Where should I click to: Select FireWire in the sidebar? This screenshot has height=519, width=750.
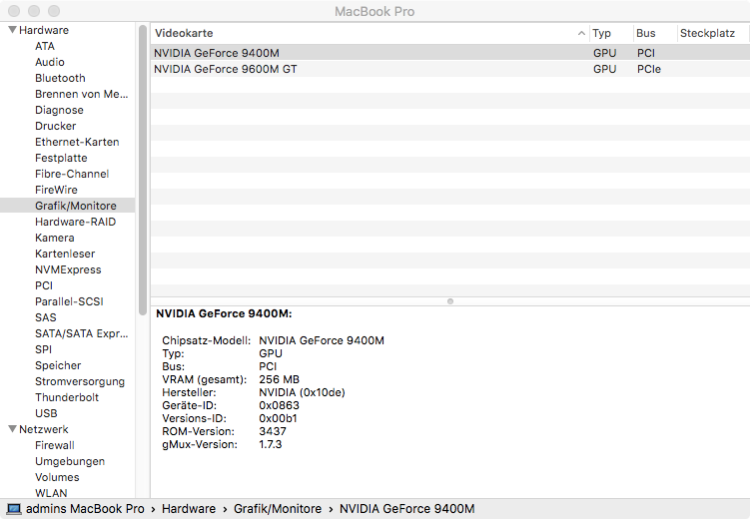pos(56,190)
